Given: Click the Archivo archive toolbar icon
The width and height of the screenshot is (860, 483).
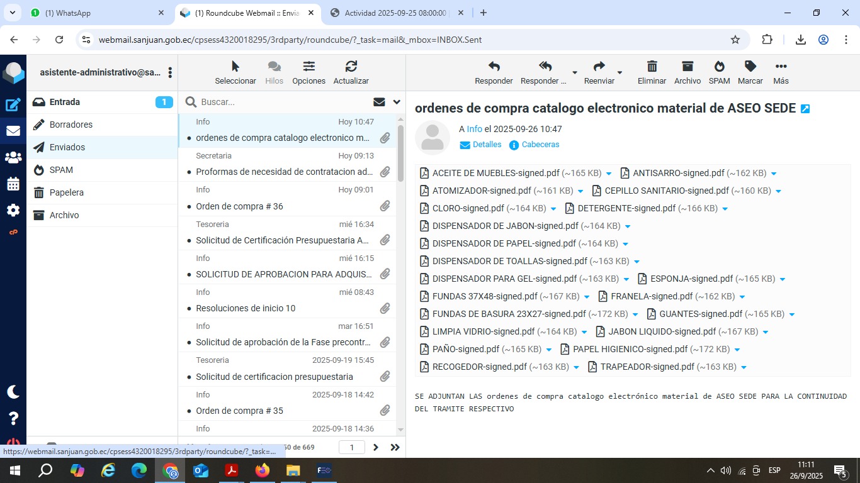Looking at the screenshot, I should pos(687,67).
